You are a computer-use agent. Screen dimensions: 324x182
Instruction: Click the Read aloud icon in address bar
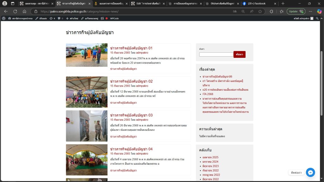[252, 11]
